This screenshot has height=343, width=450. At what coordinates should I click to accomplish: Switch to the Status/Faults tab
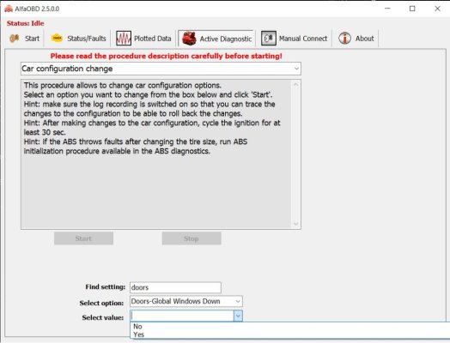click(78, 39)
